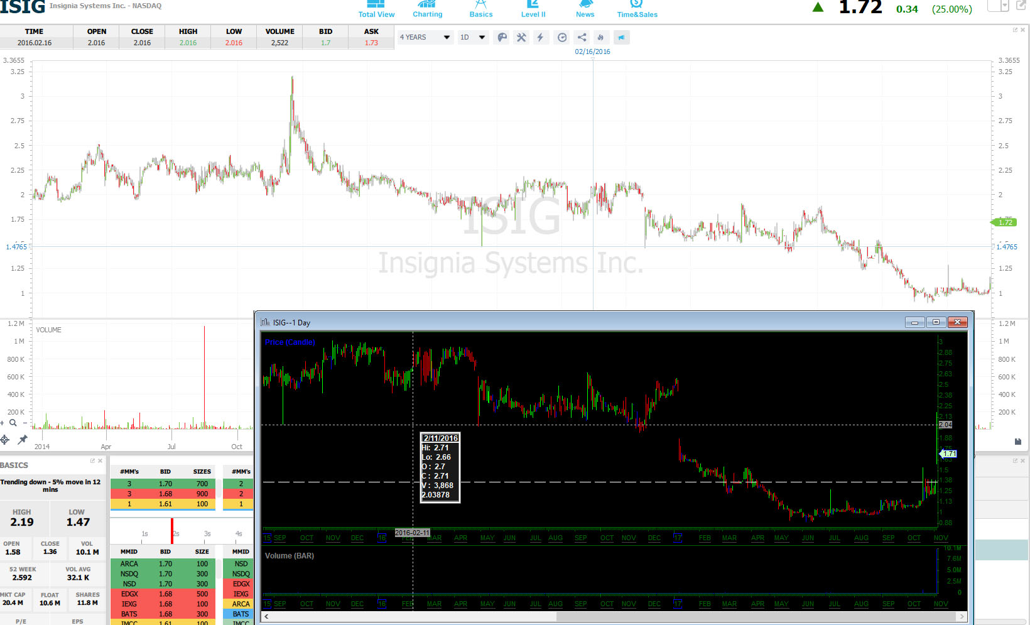Open the Time&Sales view
1030x625 pixels.
pos(637,9)
